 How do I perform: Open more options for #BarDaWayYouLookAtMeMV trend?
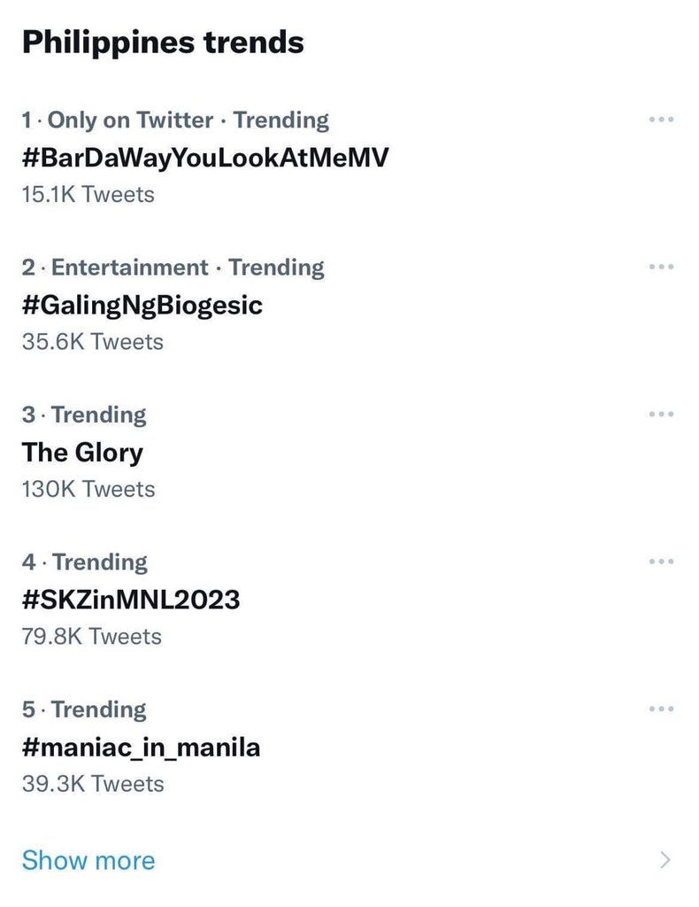coord(661,120)
